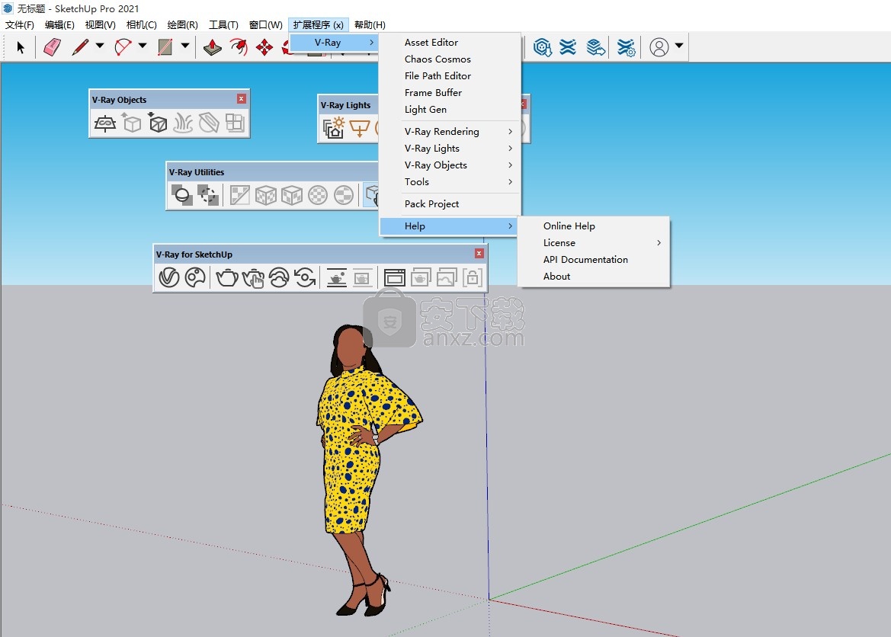Click the V-Ray Fur icon
Viewport: 891px width, 637px height.
tap(183, 123)
